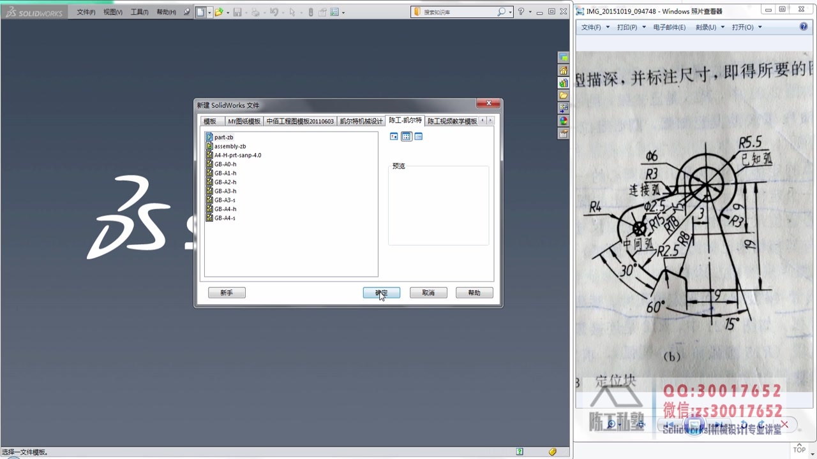Open Appearances color ball task pane icon
Viewport: 817px width, 459px height.
[x=564, y=121]
